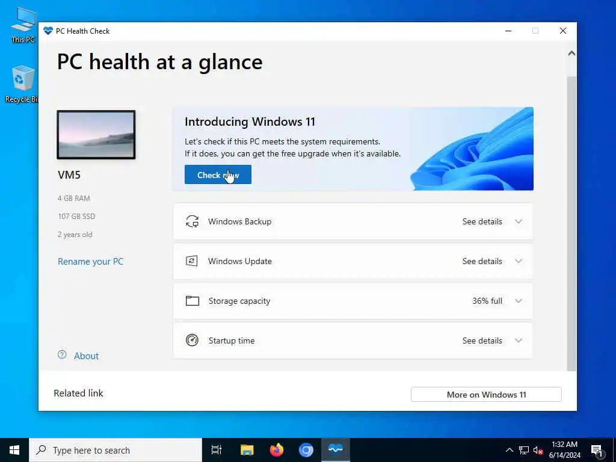The image size is (616, 462).
Task: Open the Windows Start menu
Action: (x=14, y=450)
